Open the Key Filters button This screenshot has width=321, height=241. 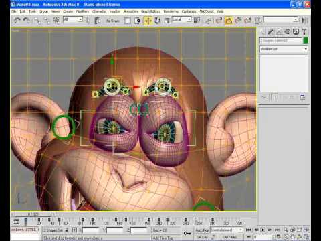point(229,237)
